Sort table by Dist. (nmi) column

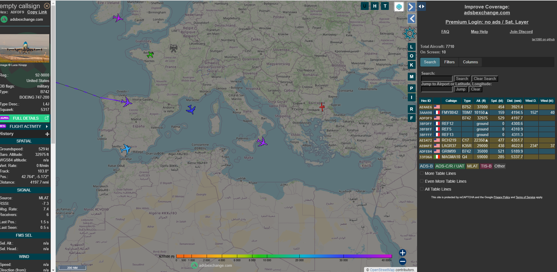click(514, 101)
